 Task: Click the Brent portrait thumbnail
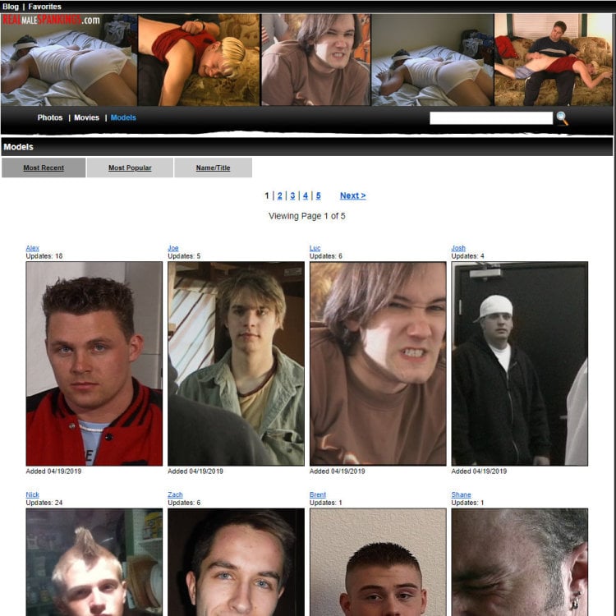point(378,562)
